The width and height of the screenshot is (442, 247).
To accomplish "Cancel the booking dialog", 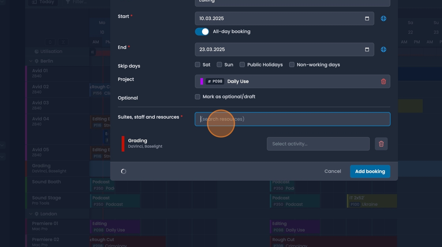I will point(333,171).
